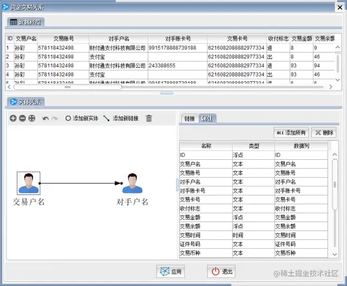Click the 应用 button
This screenshot has height=286, width=347.
pyautogui.click(x=171, y=271)
